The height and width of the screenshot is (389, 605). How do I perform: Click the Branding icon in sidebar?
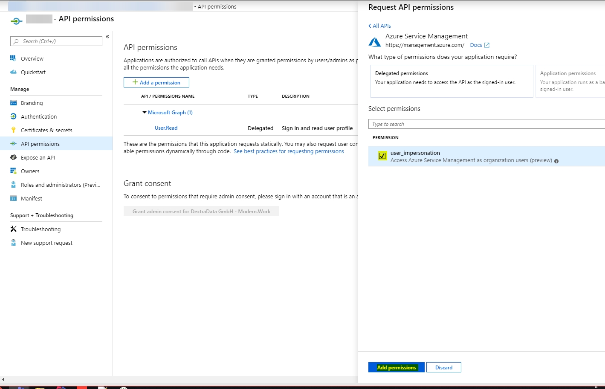[13, 103]
